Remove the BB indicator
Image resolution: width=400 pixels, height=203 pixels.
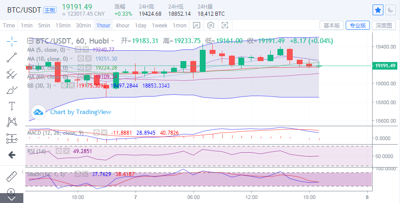click(x=72, y=85)
